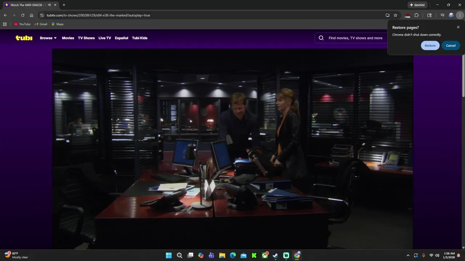This screenshot has width=465, height=261.
Task: Open the Gmail bookmark
Action: point(41,24)
